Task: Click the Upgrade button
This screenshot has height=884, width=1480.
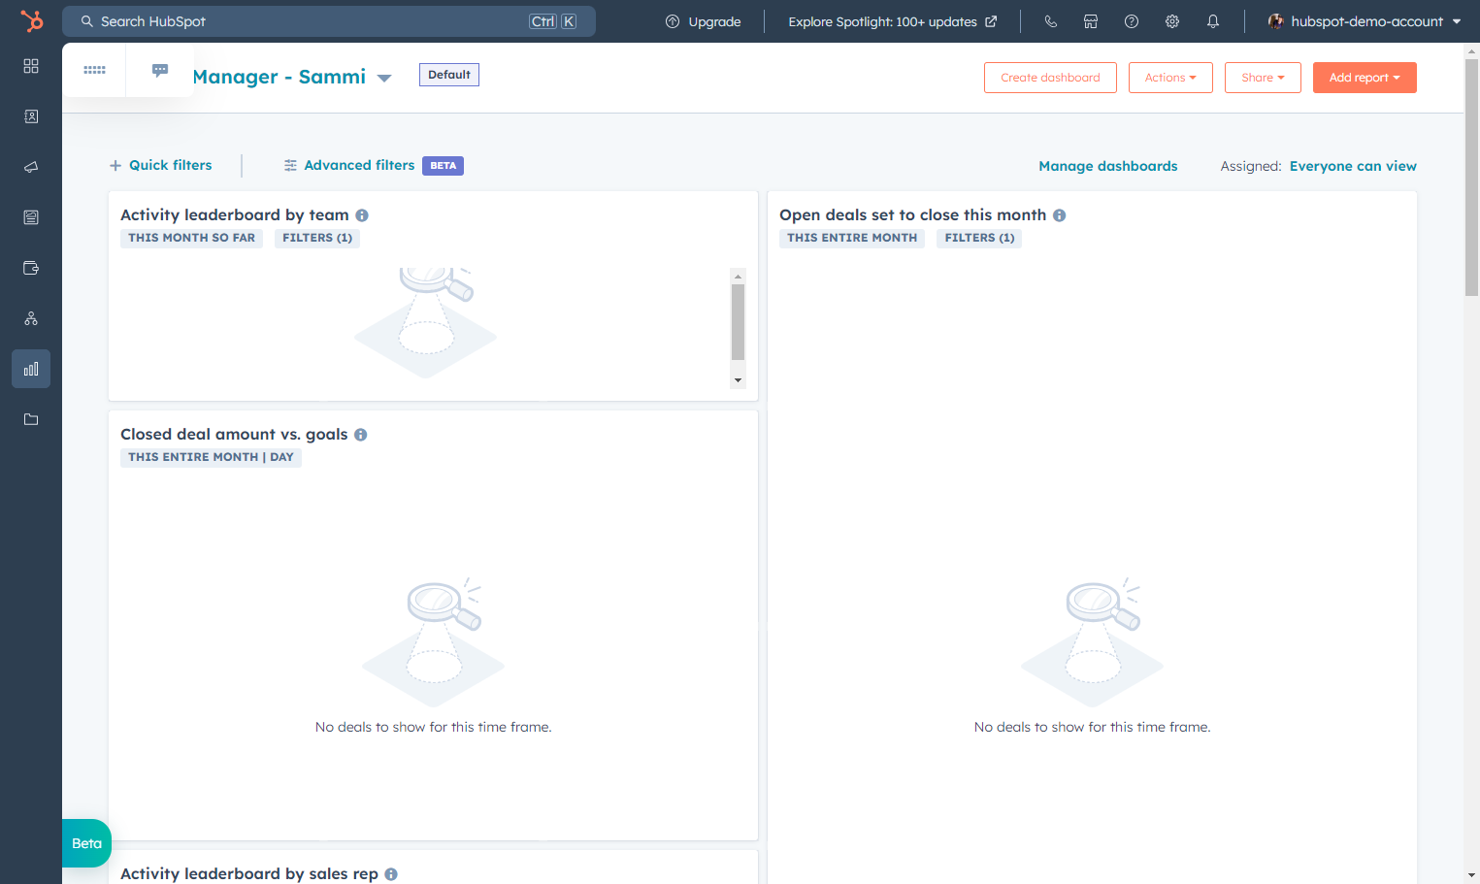Action: pos(703,21)
